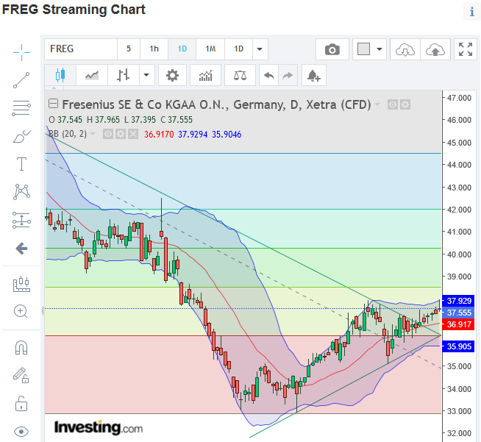Create a new alert with bell icon

pos(313,75)
